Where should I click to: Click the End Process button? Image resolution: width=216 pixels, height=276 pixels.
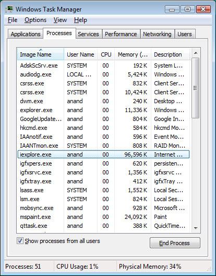point(175,243)
